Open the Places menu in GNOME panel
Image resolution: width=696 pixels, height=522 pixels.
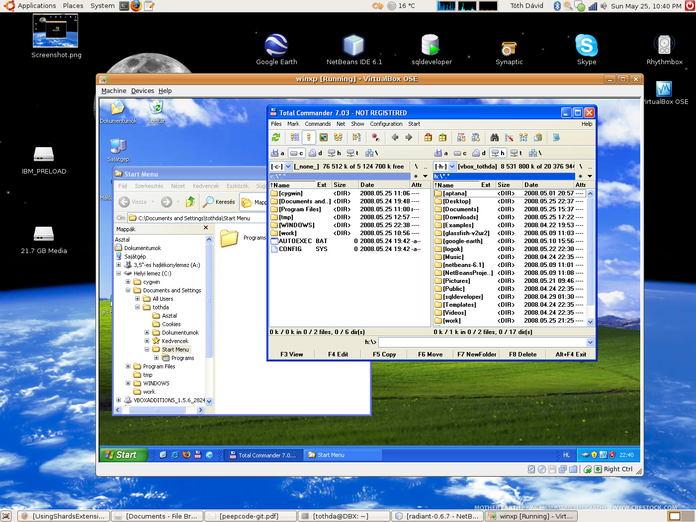[x=73, y=6]
